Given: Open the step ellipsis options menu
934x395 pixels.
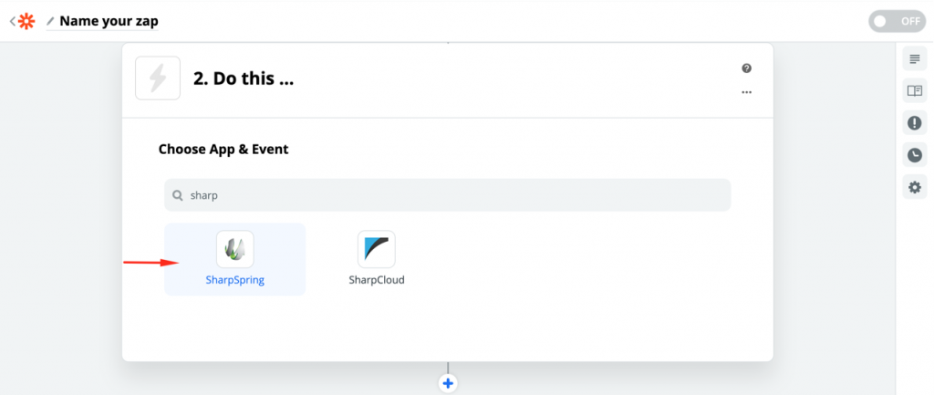Looking at the screenshot, I should 747,92.
